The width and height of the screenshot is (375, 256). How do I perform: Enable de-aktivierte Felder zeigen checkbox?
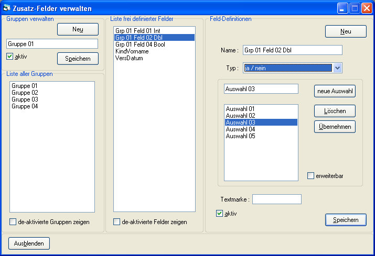116,222
